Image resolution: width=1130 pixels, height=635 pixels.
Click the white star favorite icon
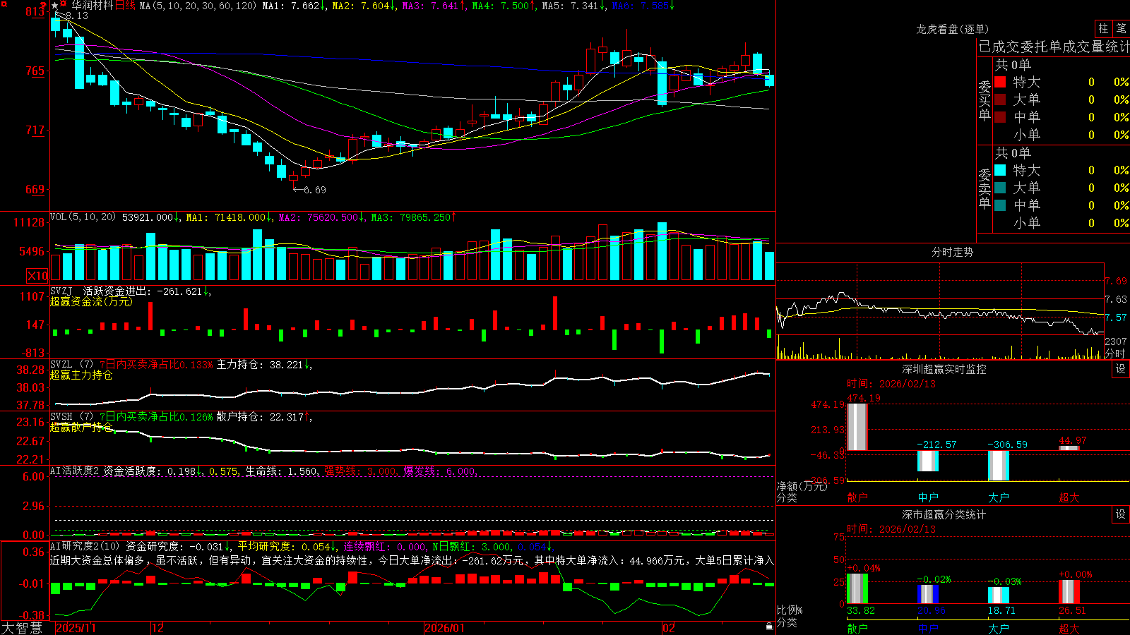55,6
